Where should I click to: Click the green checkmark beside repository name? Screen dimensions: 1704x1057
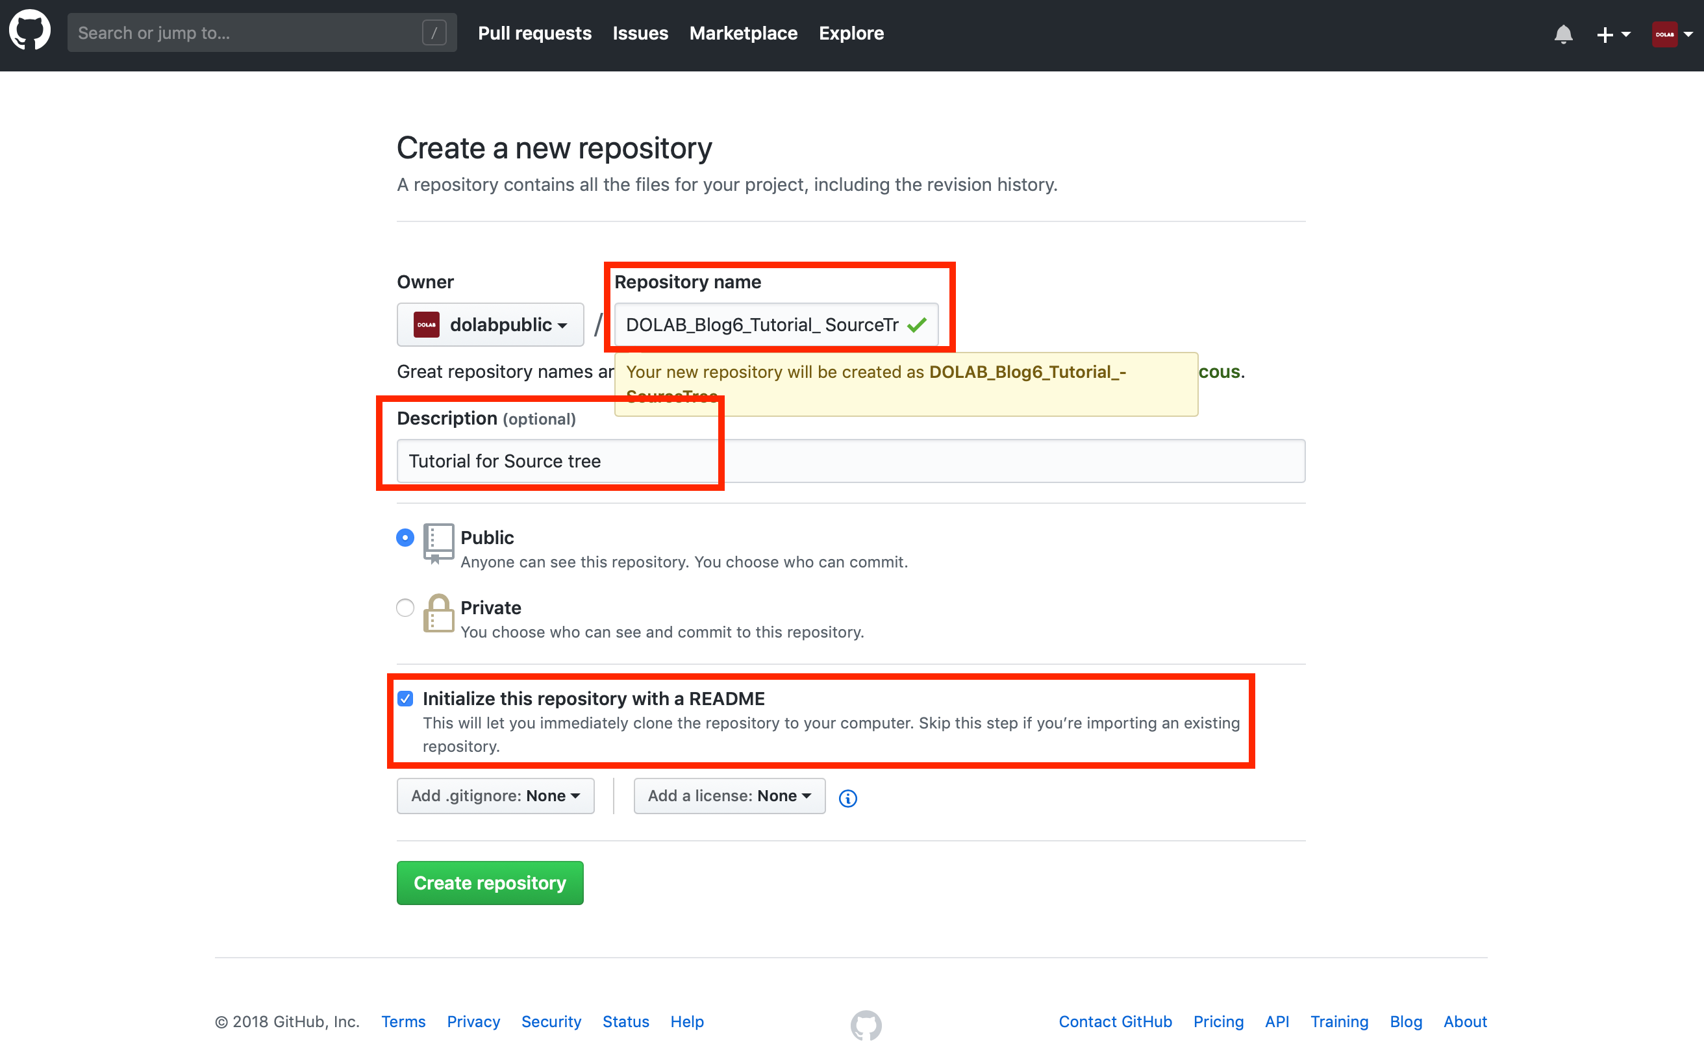[x=915, y=325]
